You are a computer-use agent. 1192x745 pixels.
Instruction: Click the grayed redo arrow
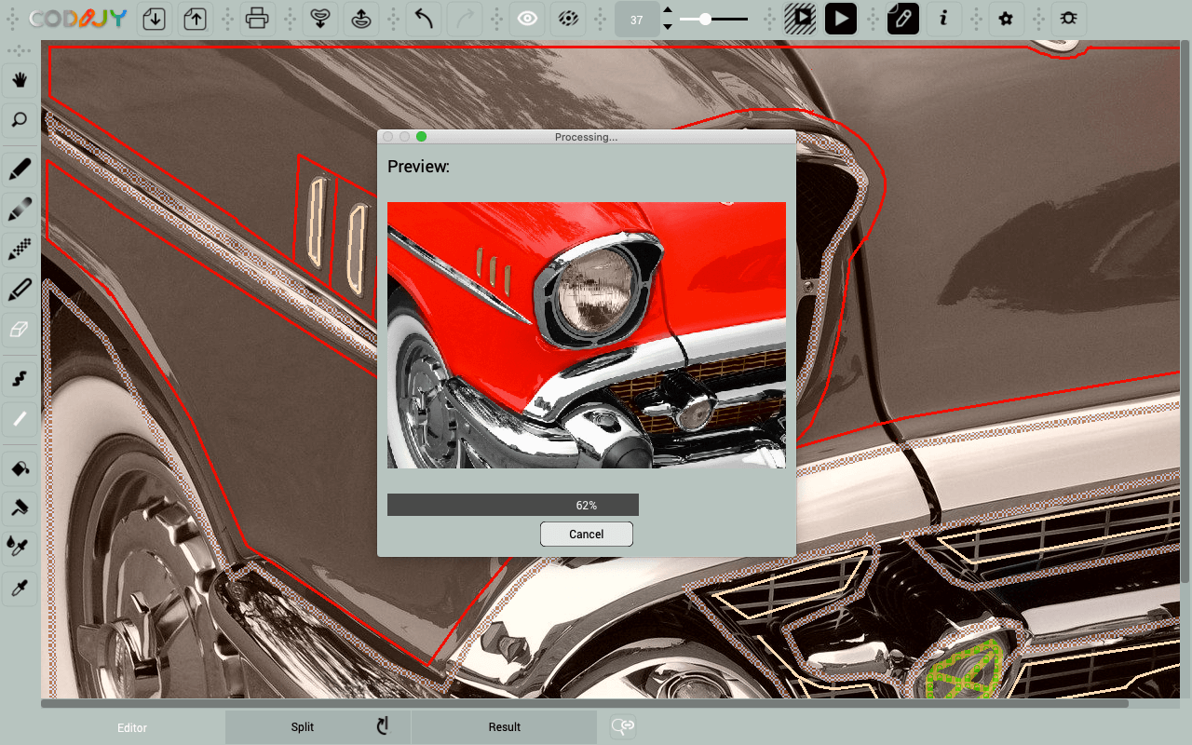tap(465, 19)
